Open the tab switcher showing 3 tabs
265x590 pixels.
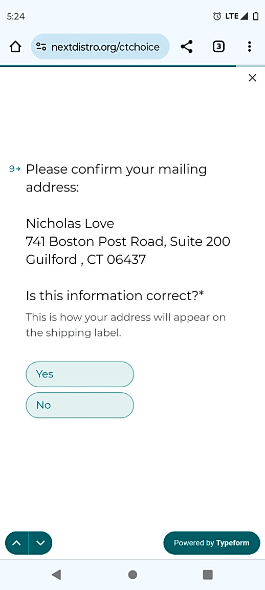219,47
